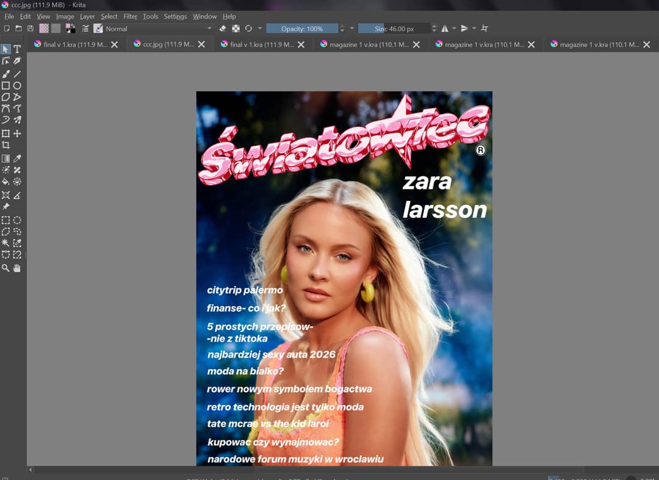Open the Fill Gradients swatch
This screenshot has width=659, height=480.
(44, 29)
